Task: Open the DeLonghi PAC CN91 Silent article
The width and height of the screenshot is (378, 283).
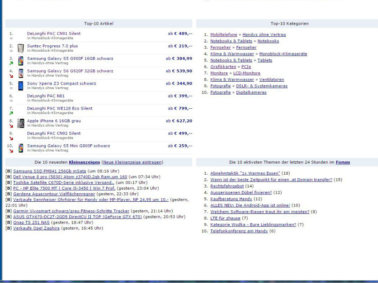Action: tap(53, 34)
